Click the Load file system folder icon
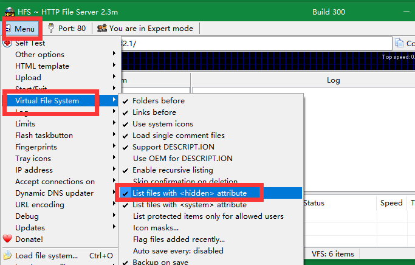 coord(7,255)
